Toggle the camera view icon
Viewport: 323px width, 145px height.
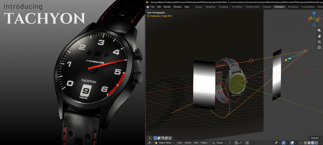pyautogui.click(x=319, y=42)
